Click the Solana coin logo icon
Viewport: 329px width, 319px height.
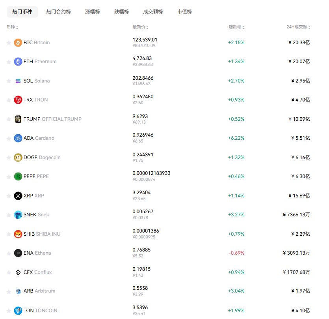click(x=18, y=81)
